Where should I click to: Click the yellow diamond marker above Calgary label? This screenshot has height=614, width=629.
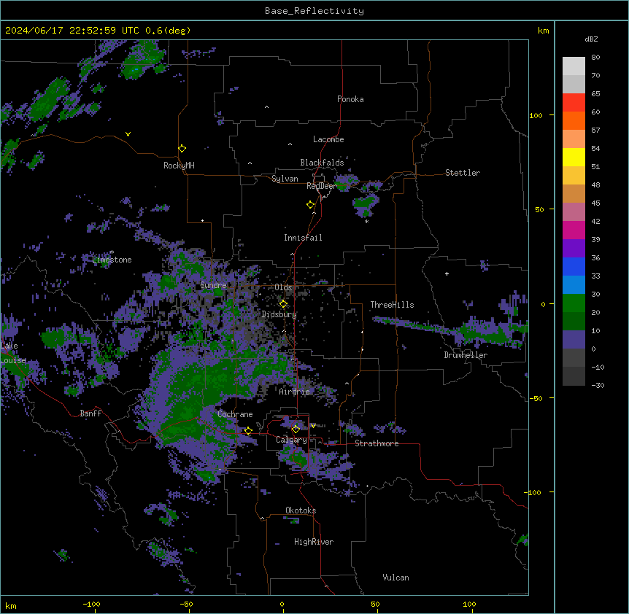coord(296,430)
